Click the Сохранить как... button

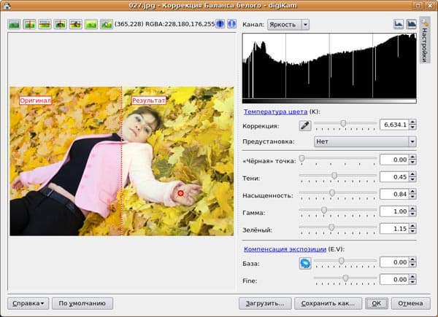coord(328,303)
